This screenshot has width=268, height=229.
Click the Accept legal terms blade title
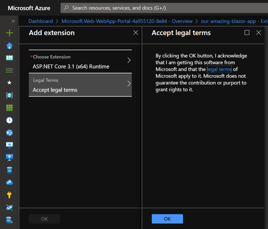pos(181,33)
